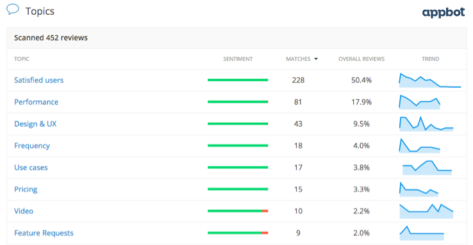The image size is (473, 245).
Task: Click Design & UX sentiment bar
Action: click(x=238, y=123)
